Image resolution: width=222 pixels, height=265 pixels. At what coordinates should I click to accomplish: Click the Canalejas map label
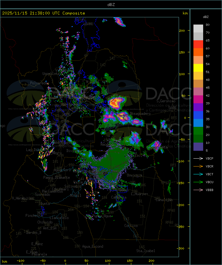coord(164,200)
